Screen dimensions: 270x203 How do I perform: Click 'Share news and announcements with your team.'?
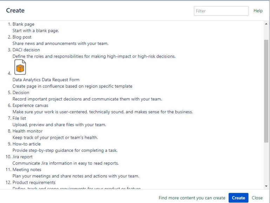(x=60, y=43)
